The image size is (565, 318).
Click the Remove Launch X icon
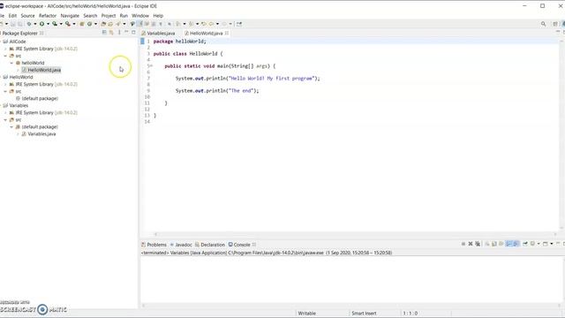(471, 244)
